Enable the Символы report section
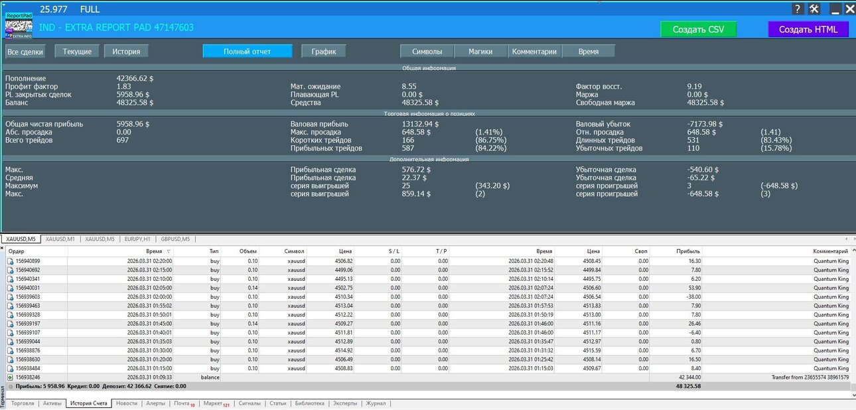The width and height of the screenshot is (856, 410). click(427, 51)
